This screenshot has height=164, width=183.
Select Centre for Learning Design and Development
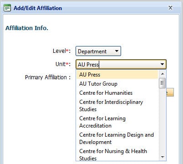click(x=117, y=138)
